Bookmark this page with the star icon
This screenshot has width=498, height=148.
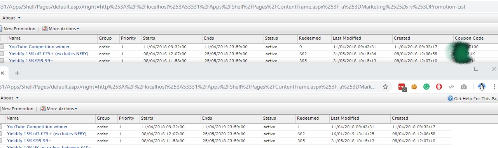385,87
